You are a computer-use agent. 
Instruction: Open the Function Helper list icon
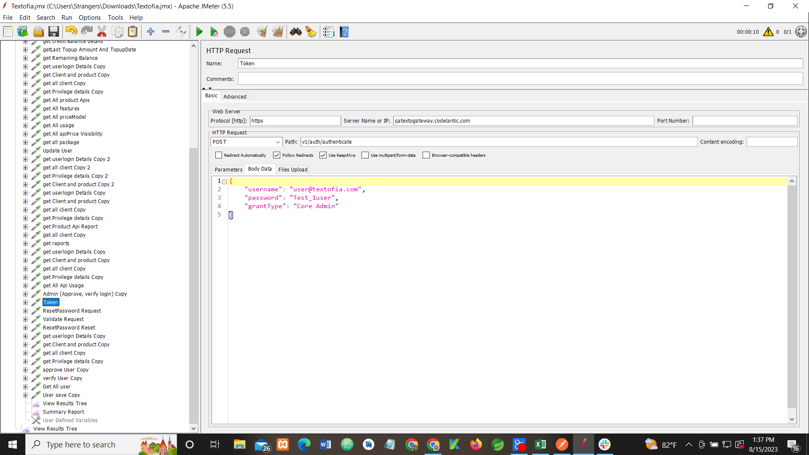329,32
